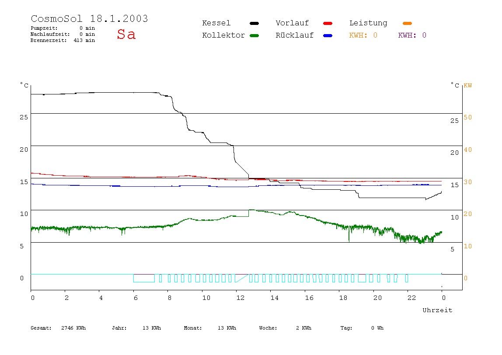Viewport: 502px width, 355px height.
Task: Click the red "Sa" weekday label
Action: pyautogui.click(x=126, y=34)
